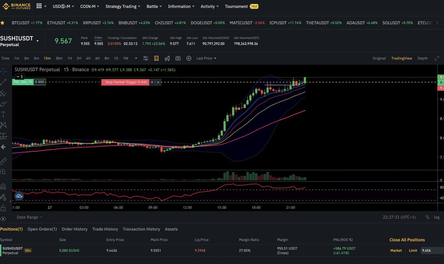Open the Positions(1) tab

click(11, 229)
